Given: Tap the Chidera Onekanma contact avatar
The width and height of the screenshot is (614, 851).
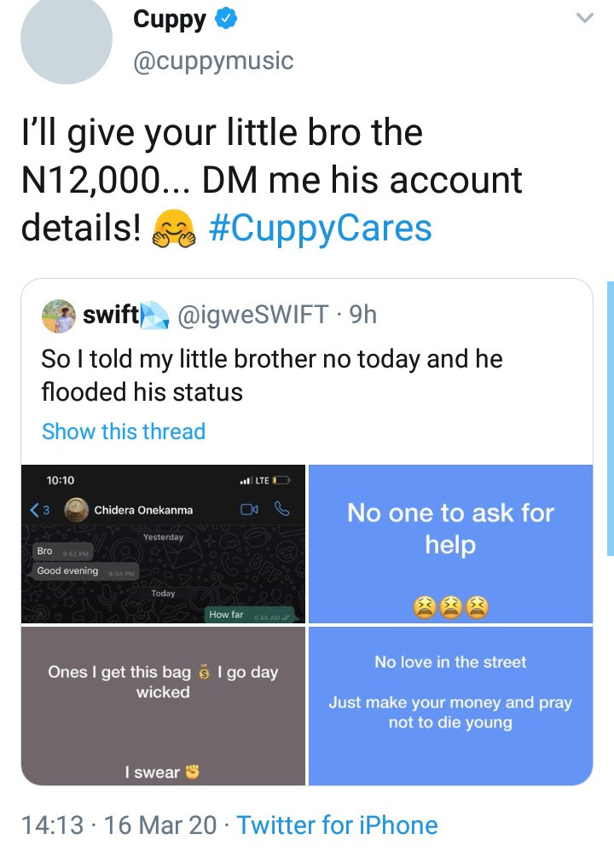Looking at the screenshot, I should pyautogui.click(x=77, y=510).
